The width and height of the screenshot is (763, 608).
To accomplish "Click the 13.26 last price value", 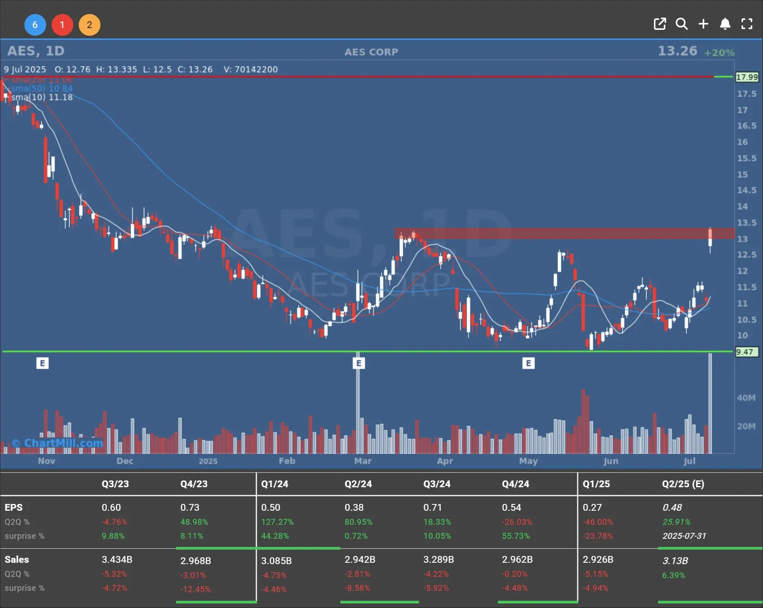I will click(677, 51).
